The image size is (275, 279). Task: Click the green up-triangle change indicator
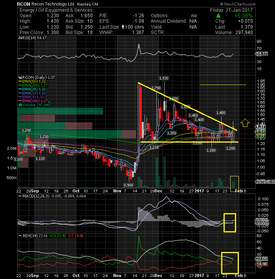[218, 16]
